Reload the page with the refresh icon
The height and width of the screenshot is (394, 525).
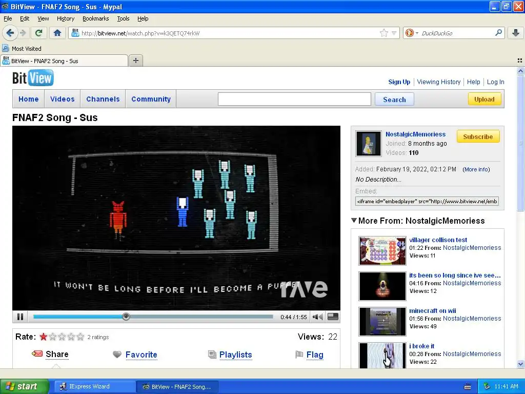pos(39,33)
